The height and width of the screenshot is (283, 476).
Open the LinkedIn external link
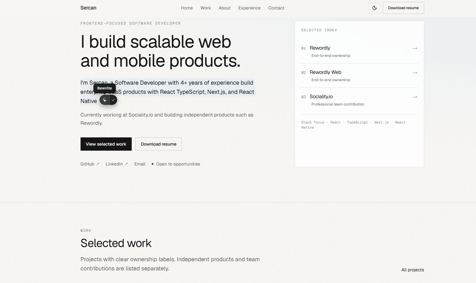point(117,164)
